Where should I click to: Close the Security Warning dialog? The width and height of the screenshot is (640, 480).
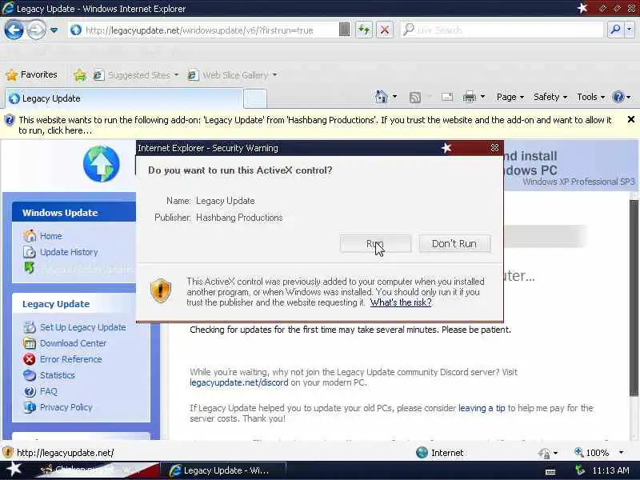[494, 148]
